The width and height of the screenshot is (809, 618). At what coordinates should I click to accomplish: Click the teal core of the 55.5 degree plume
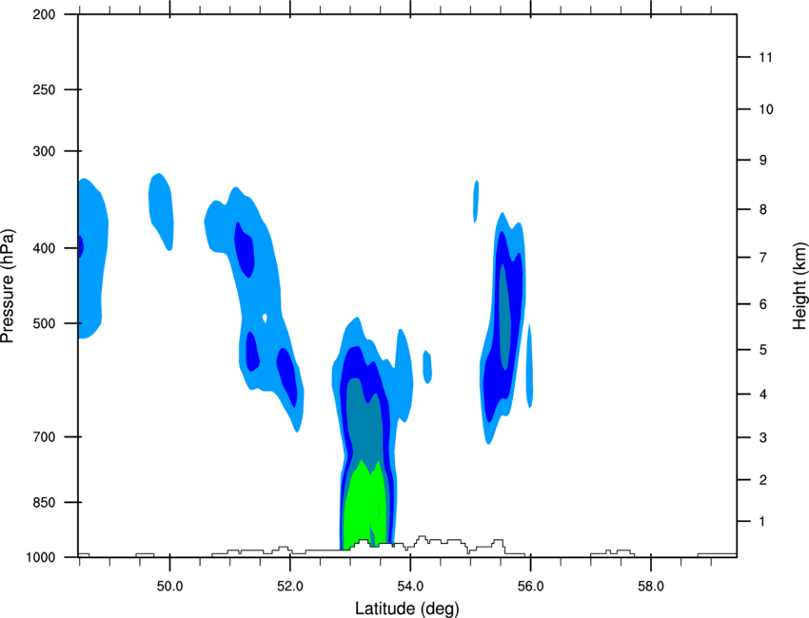pos(504,317)
